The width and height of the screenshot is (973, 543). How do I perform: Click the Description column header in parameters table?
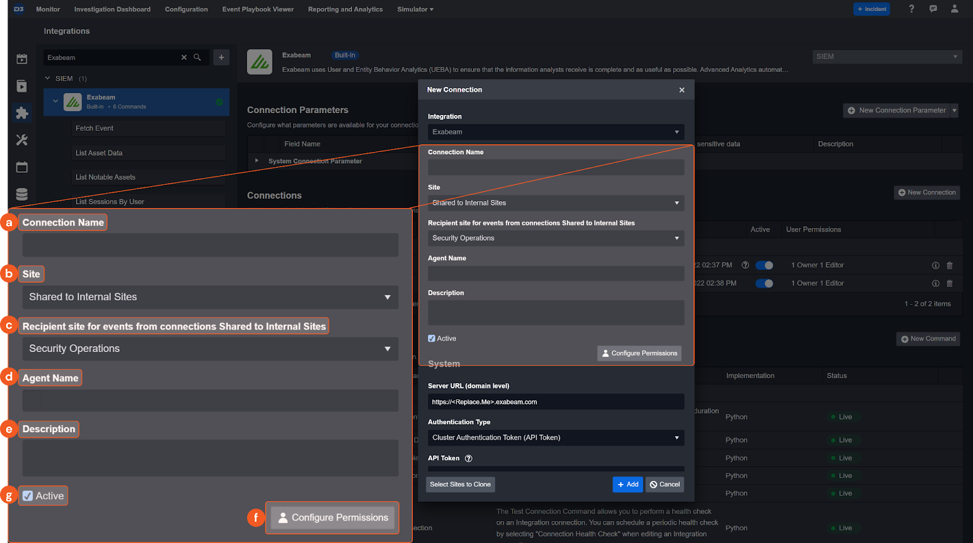(835, 144)
